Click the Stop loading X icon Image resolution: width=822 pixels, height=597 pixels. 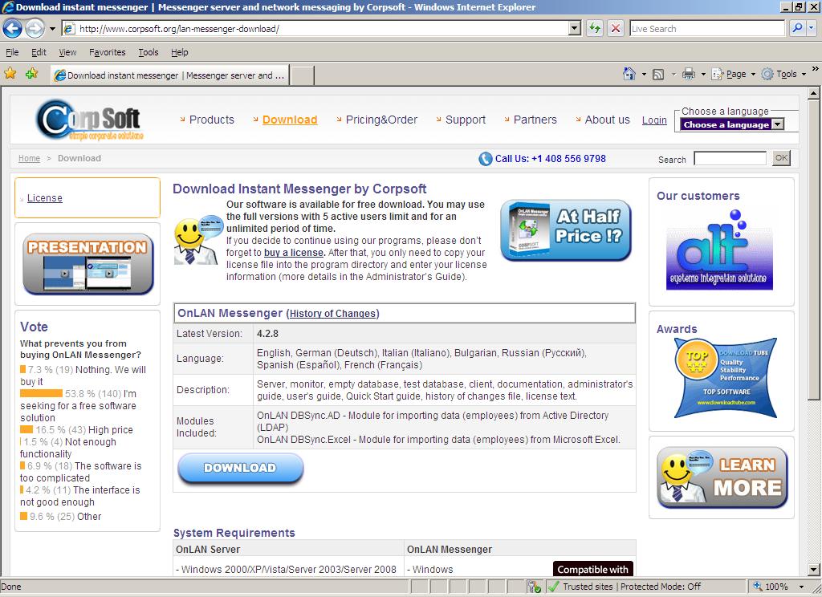pyautogui.click(x=616, y=29)
